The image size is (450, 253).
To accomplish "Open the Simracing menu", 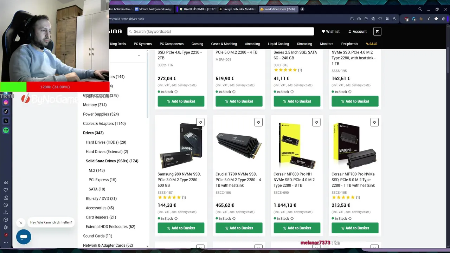I will (304, 44).
